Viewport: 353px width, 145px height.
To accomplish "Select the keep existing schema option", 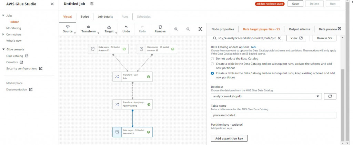I will point(213,73).
